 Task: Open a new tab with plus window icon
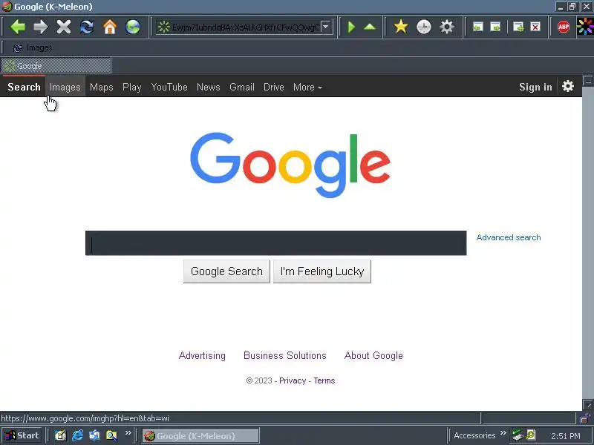(x=518, y=27)
